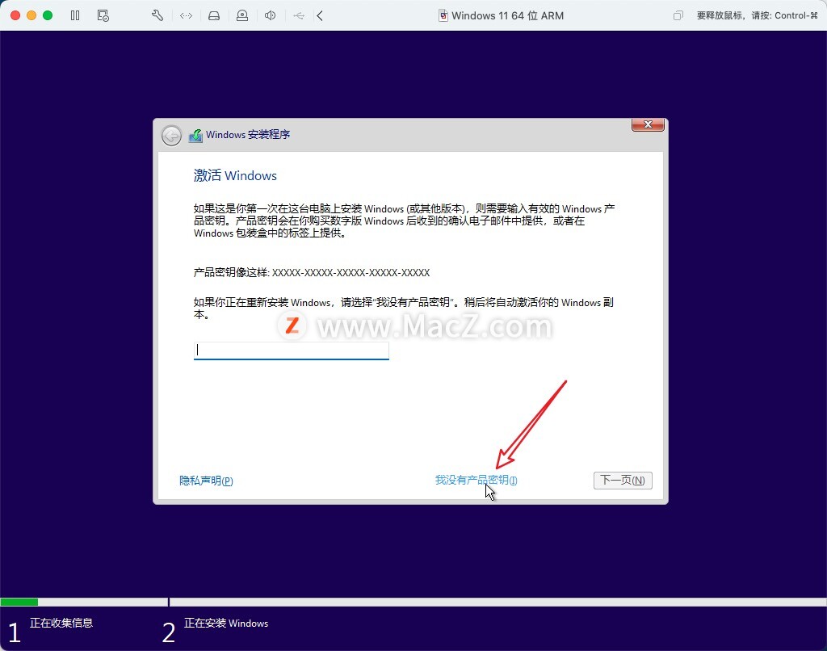Click the release mouse hint text
This screenshot has width=827, height=651.
pos(757,16)
